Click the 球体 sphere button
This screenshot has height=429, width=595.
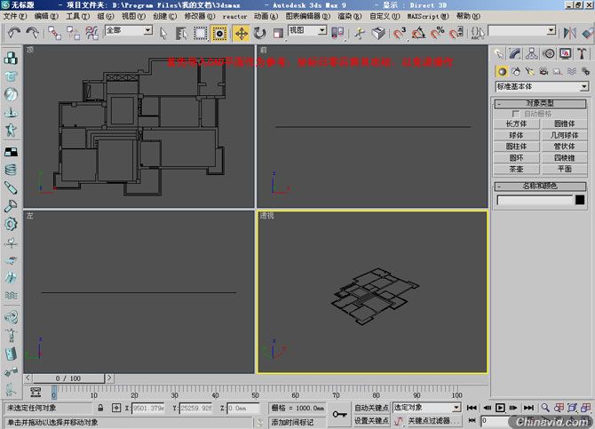pos(517,135)
